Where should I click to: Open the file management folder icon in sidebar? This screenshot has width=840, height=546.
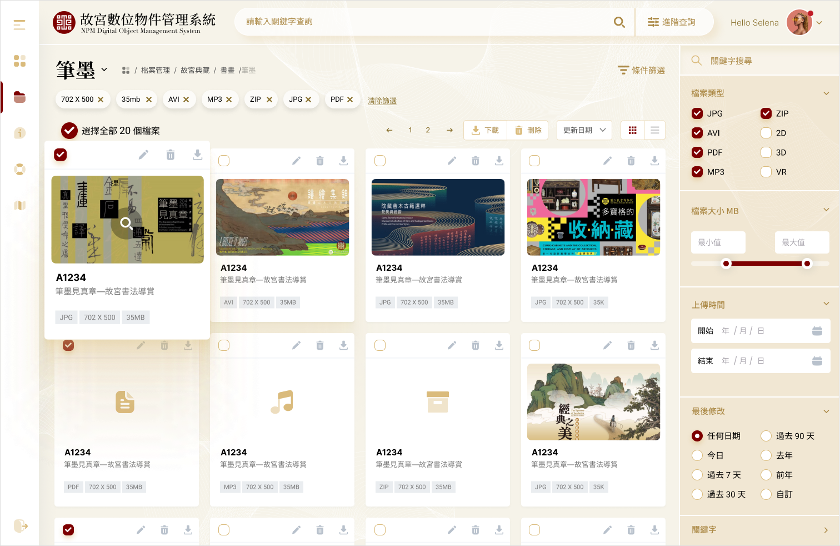point(19,97)
